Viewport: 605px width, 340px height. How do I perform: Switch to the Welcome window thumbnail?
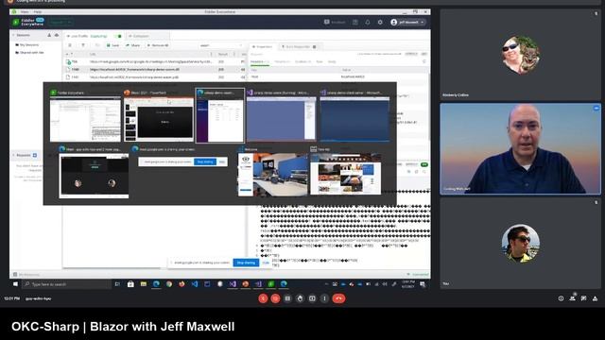(272, 172)
